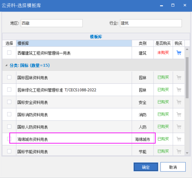Image resolution: width=192 pixels, height=178 pixels.
Task: Open the 地区 field showing 西藏
Action: (52, 23)
